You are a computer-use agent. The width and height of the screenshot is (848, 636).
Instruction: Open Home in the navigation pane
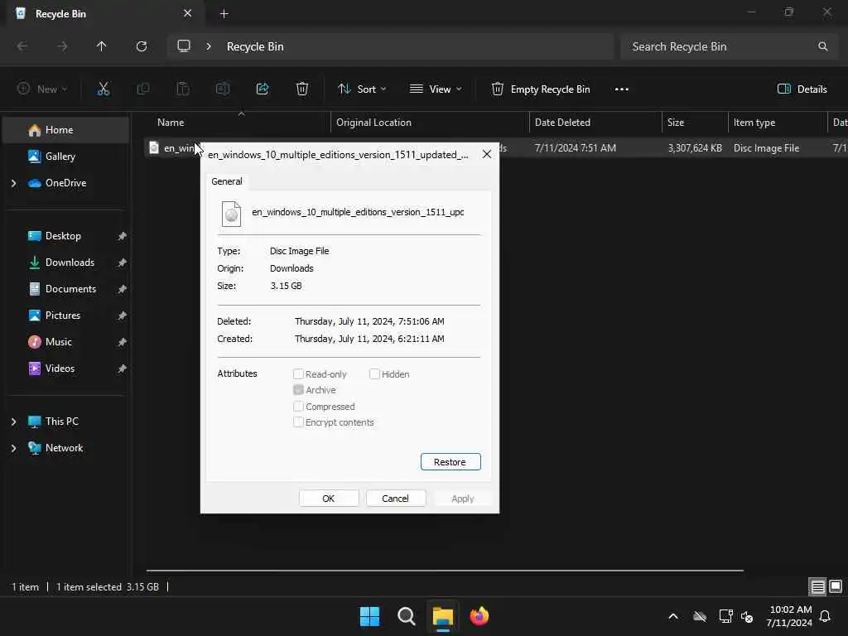[66, 130]
